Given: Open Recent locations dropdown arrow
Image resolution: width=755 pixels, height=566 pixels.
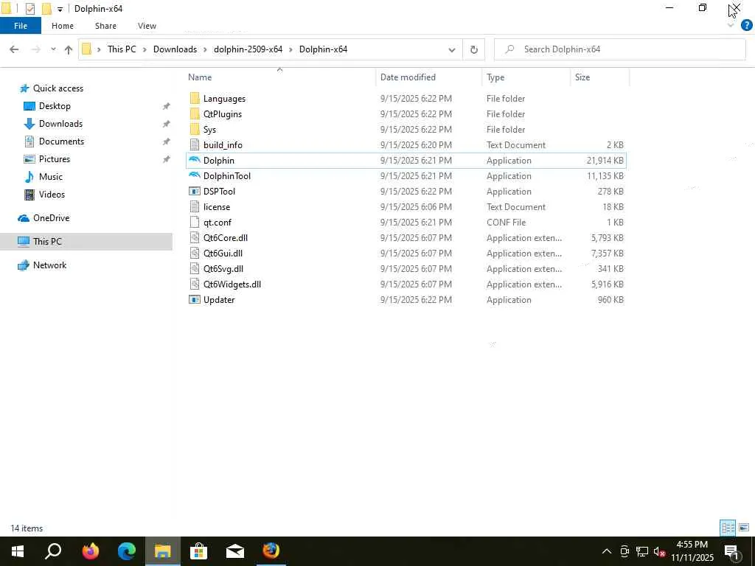Looking at the screenshot, I should 53,49.
